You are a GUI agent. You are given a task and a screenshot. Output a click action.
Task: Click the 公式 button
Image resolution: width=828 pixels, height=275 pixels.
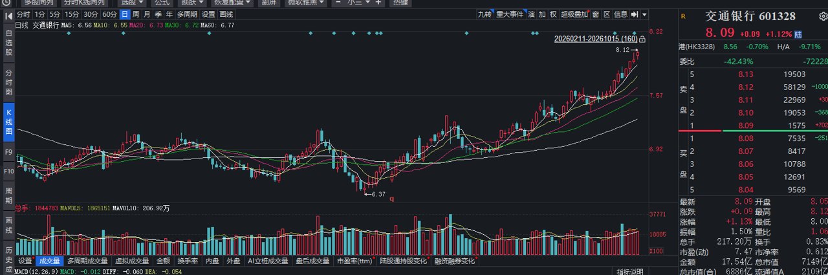162,3
